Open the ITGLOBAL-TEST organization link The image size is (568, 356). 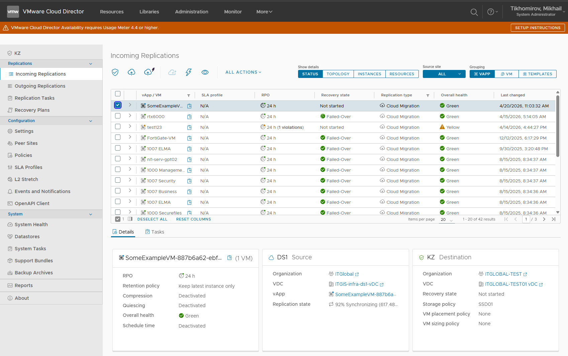click(503, 274)
